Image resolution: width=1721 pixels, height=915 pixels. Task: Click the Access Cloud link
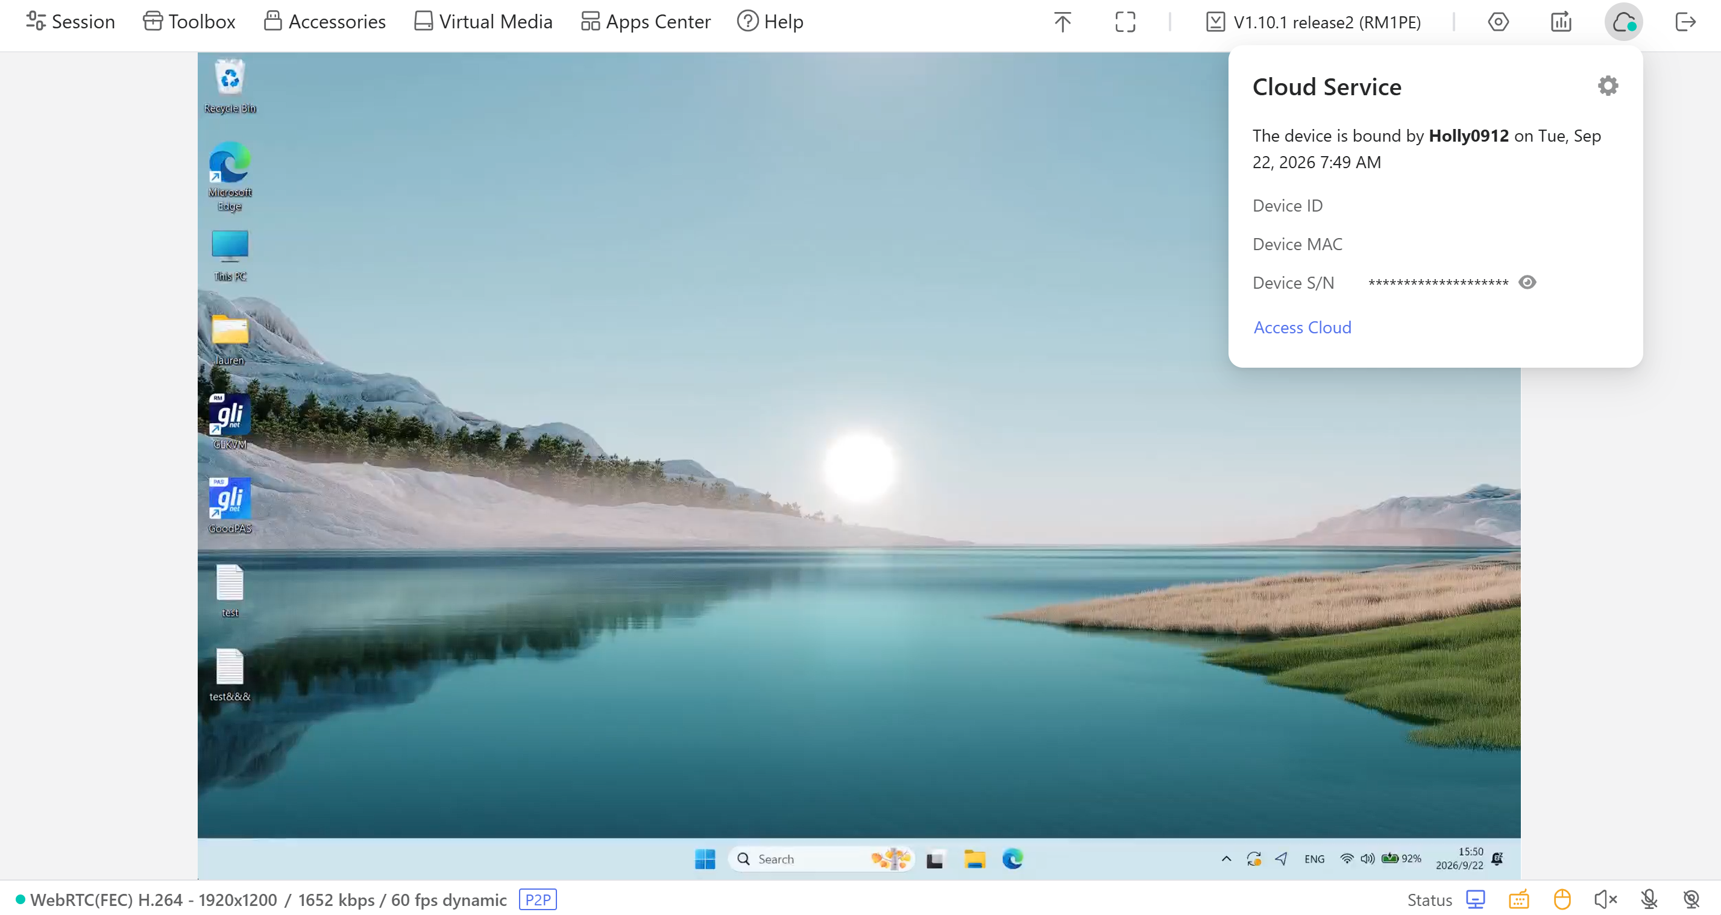pos(1302,327)
